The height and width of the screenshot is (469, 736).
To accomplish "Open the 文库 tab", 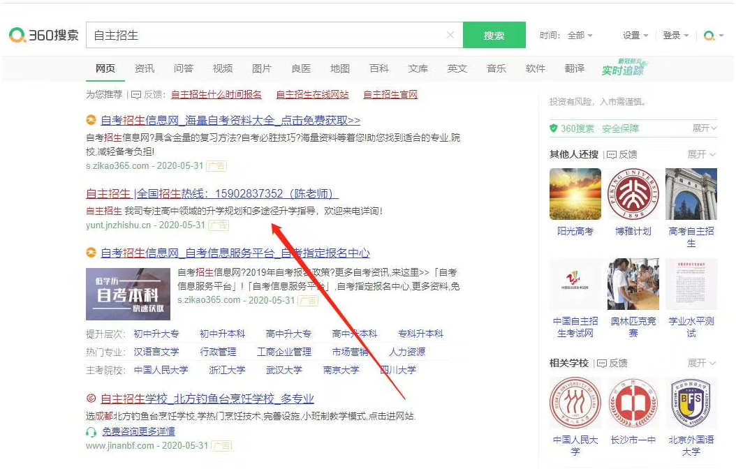I will 418,68.
